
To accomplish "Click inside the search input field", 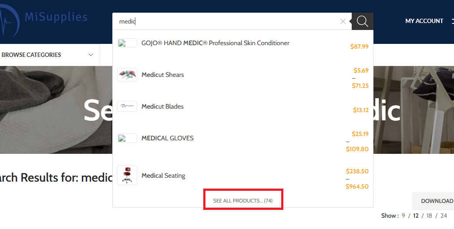I will 226,21.
